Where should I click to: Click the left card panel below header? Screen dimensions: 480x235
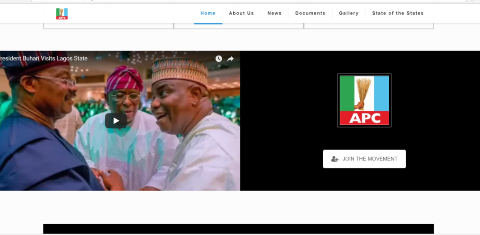click(x=108, y=26)
